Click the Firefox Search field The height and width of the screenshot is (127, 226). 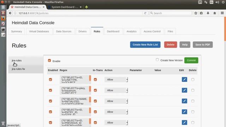tap(171, 13)
